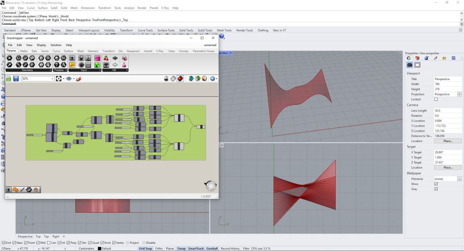Enable the Cen object snap checkbox
Viewport: 464px width, 251px height.
tap(49, 242)
